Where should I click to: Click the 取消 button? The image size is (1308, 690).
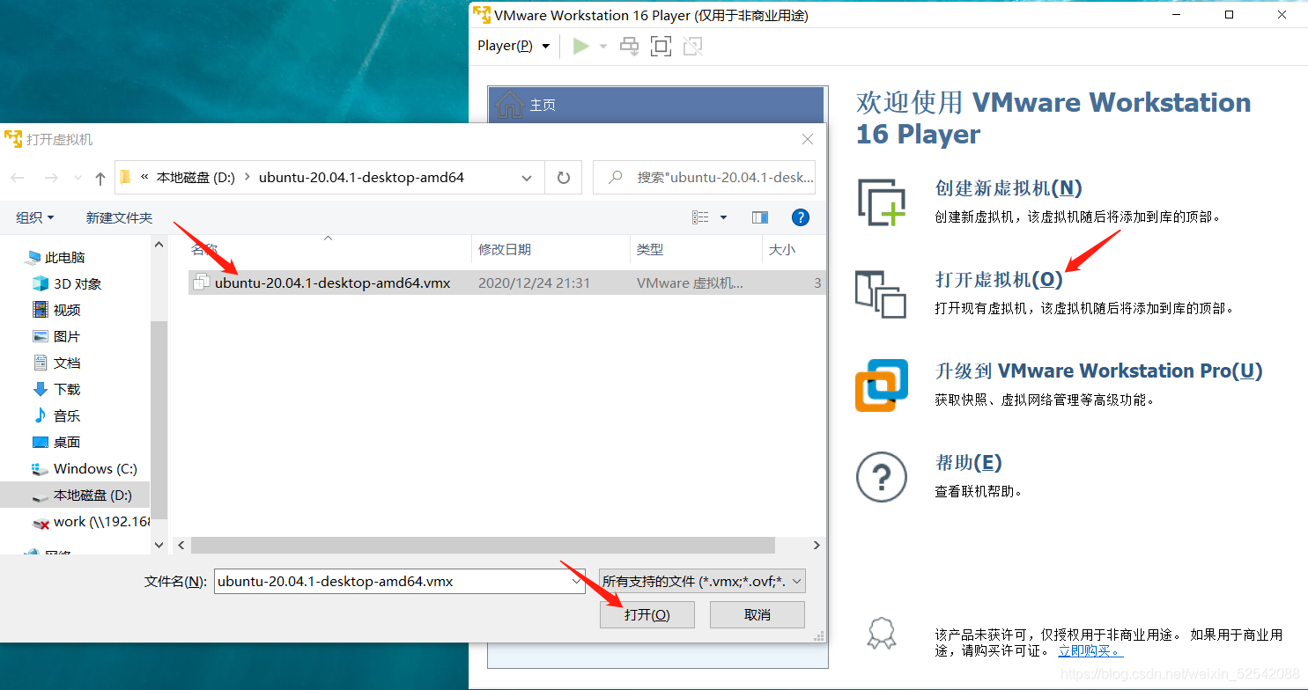(757, 614)
